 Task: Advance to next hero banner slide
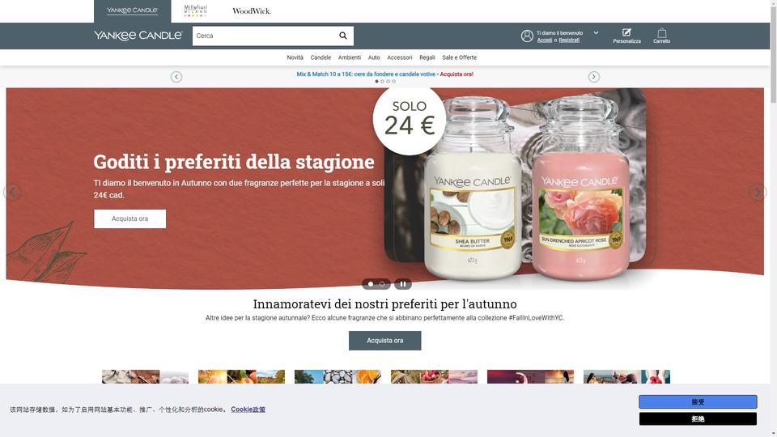(758, 193)
